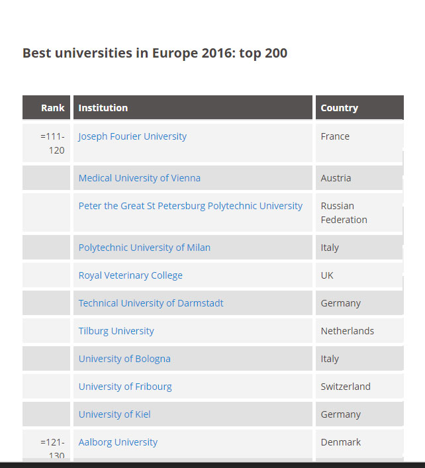The height and width of the screenshot is (468, 425).
Task: Open Polytechnic University of Milan page
Action: coord(144,248)
